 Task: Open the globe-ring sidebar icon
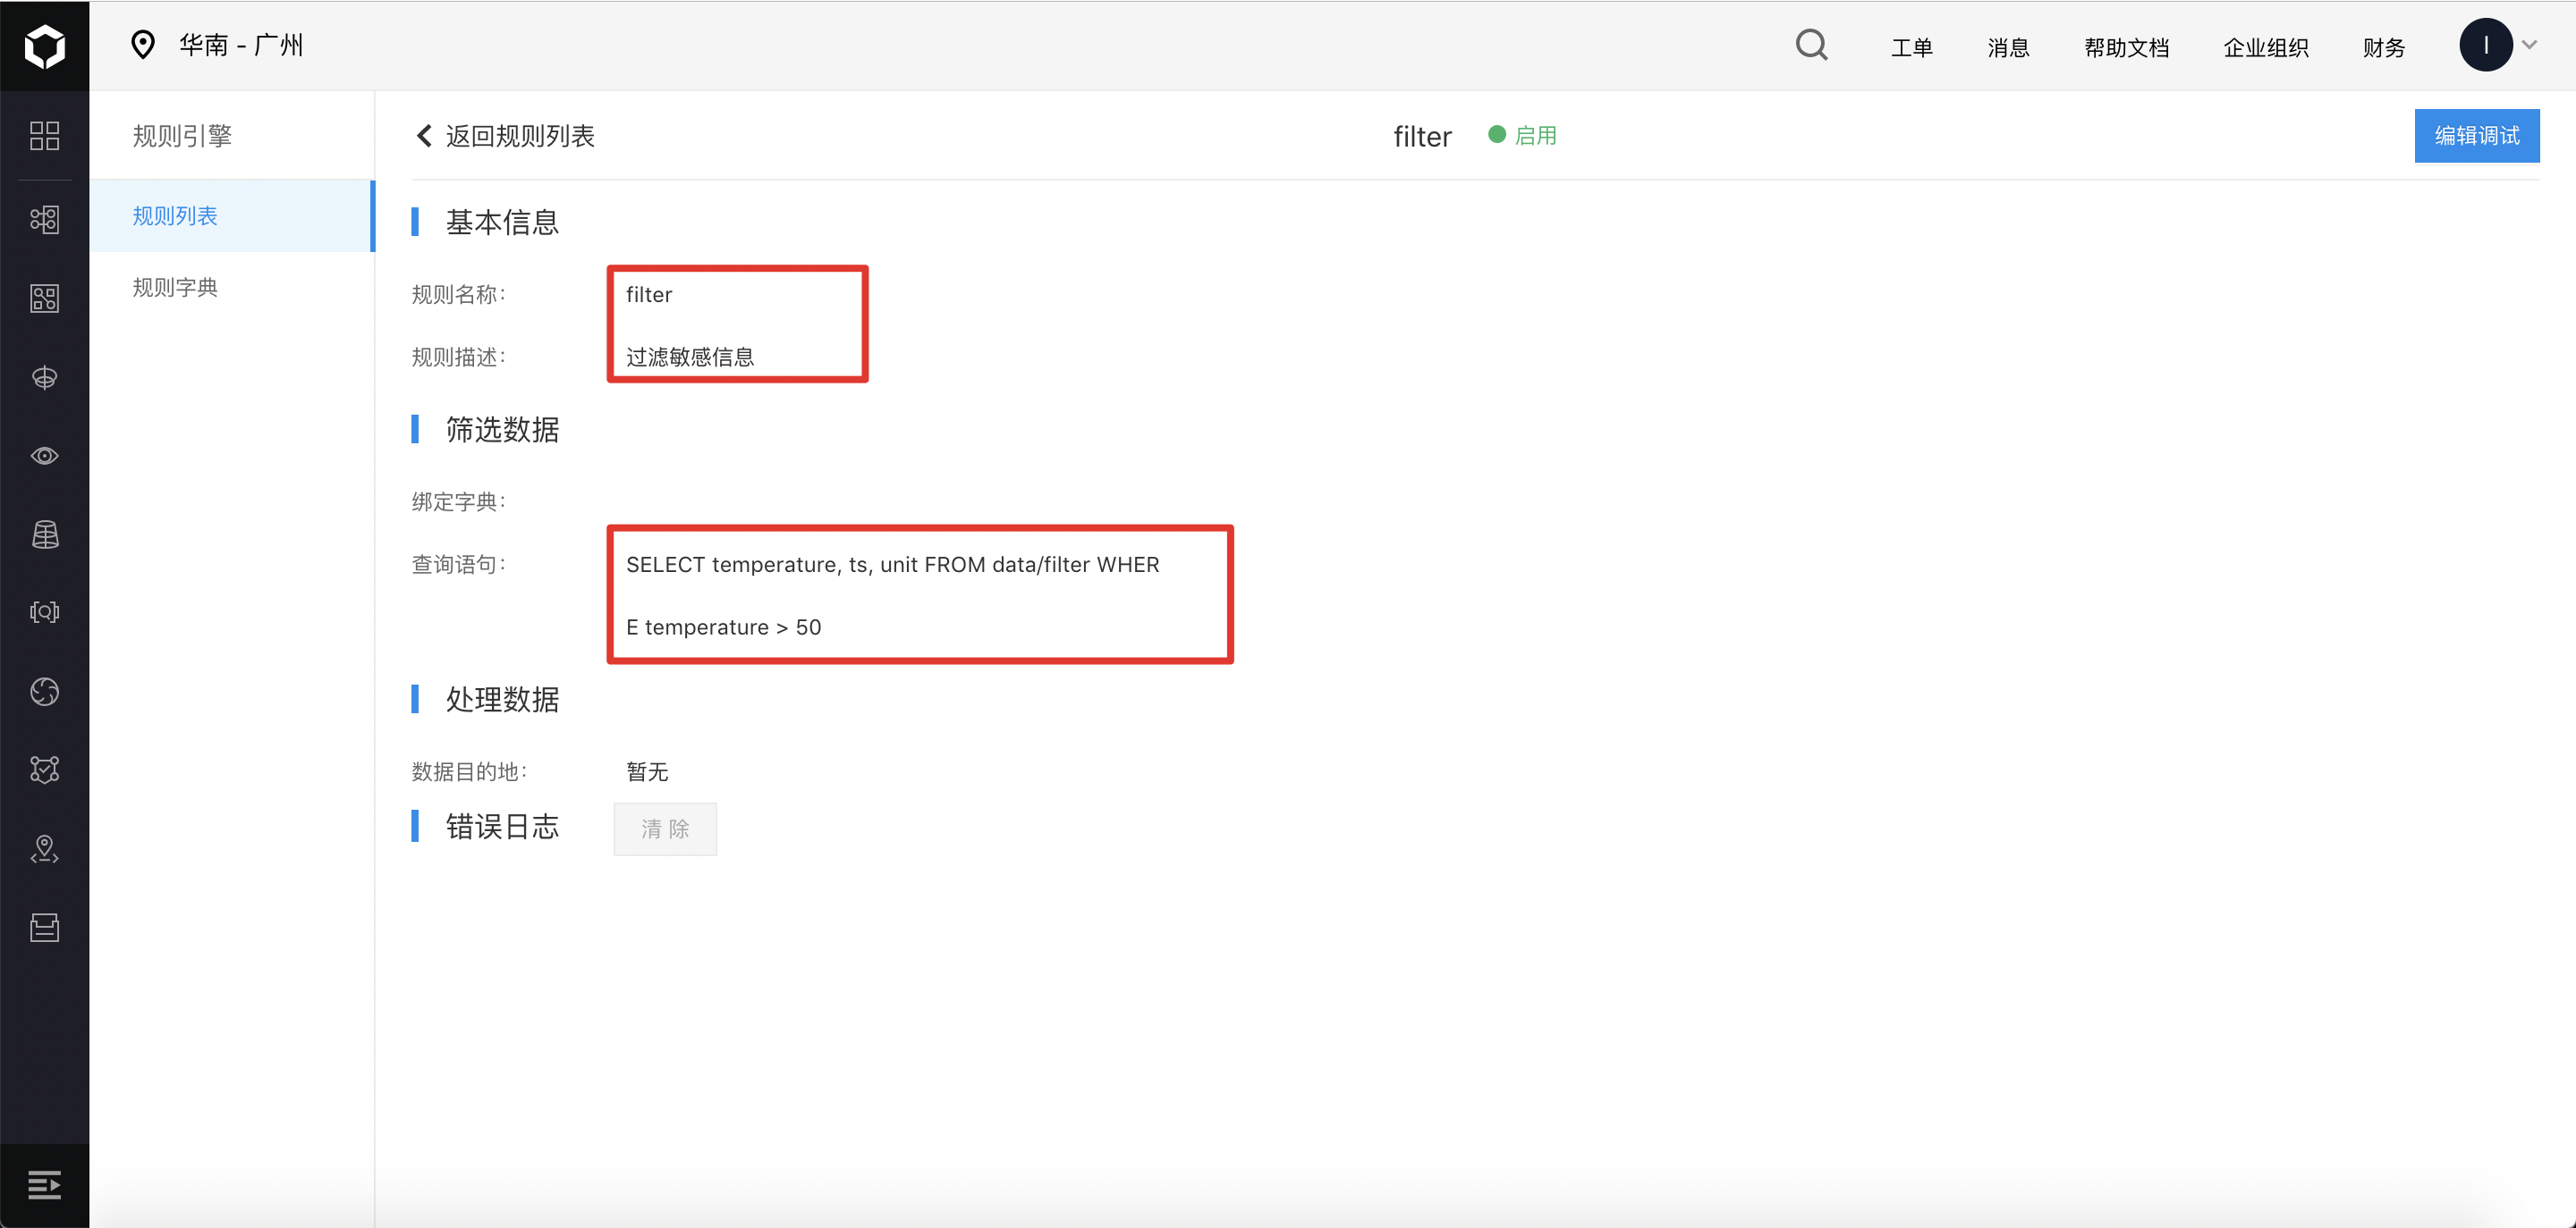pyautogui.click(x=44, y=378)
